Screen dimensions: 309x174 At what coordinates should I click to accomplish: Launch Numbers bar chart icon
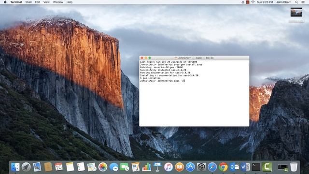click(x=146, y=167)
